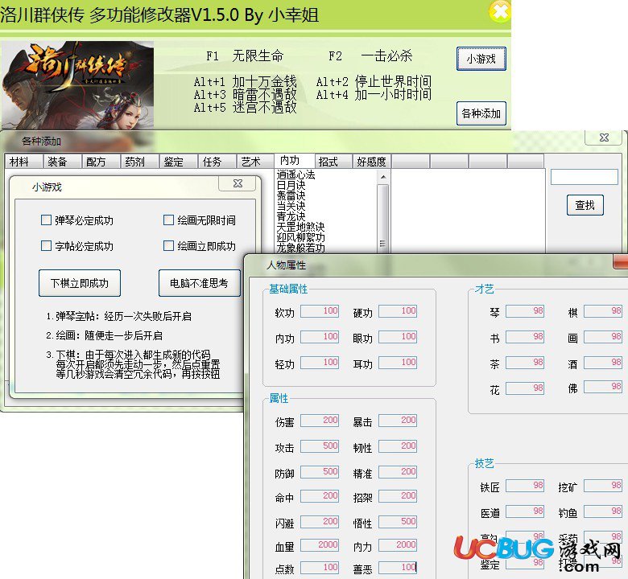
Task: Click the 花 talent value field
Action: click(x=525, y=388)
